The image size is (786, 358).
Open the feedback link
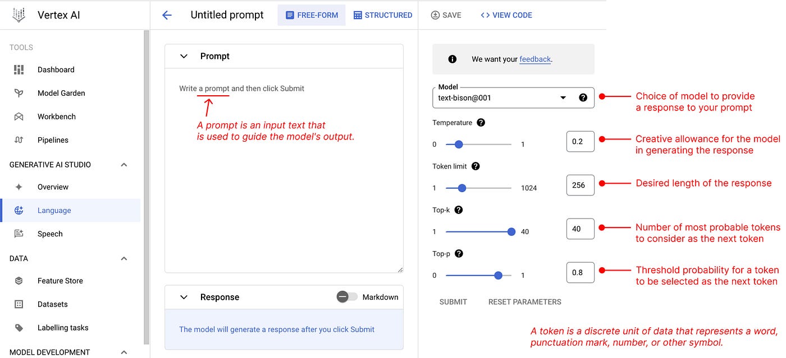pyautogui.click(x=535, y=59)
